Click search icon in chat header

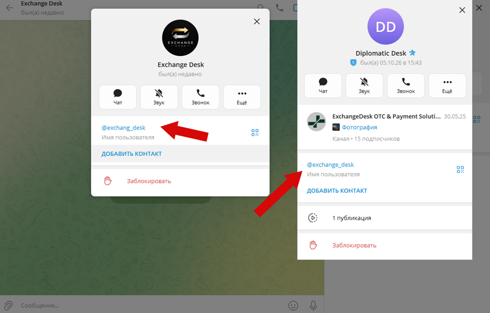coord(260,7)
